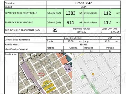Viewport: 126px width, 94px height.
Task: Open the zoning map image
Action: coord(45,73)
